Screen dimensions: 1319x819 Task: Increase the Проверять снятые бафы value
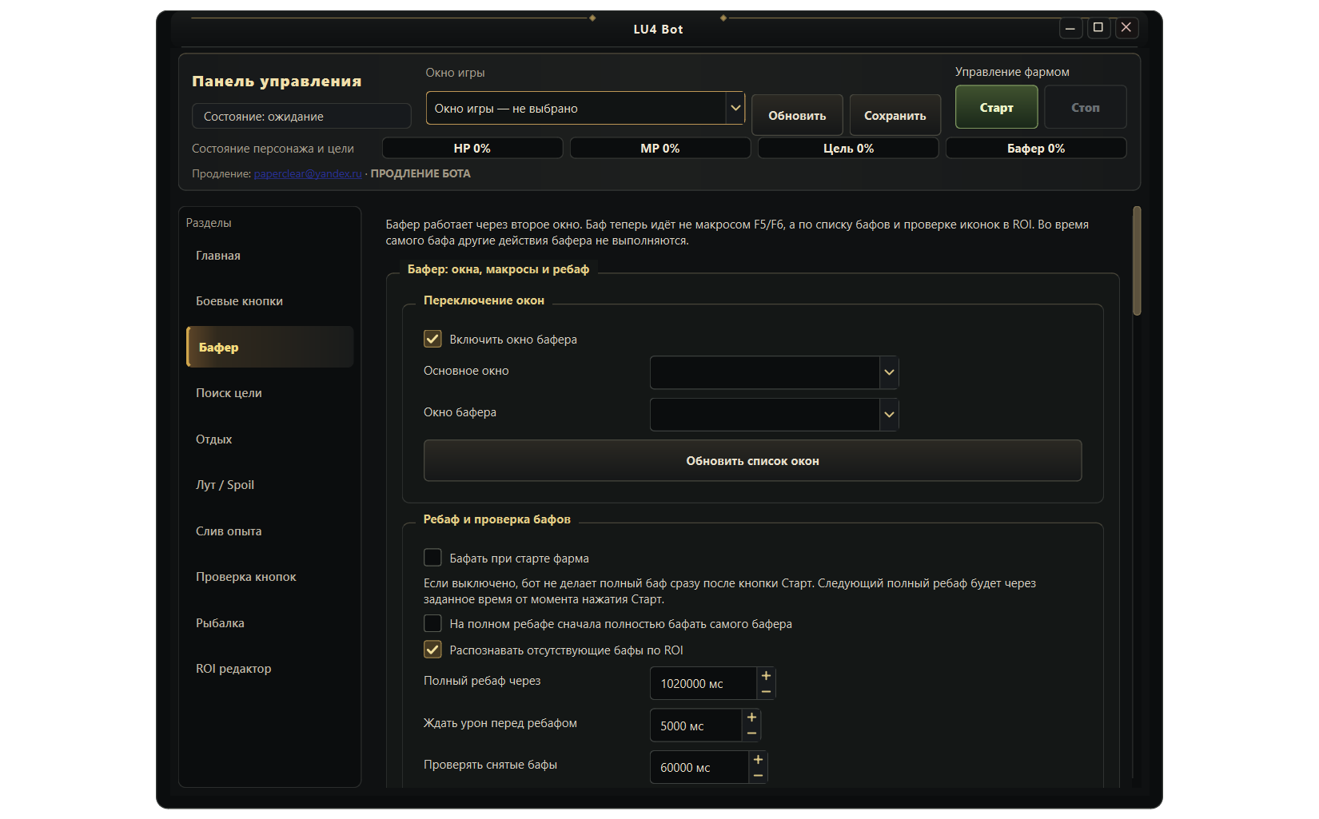[x=758, y=760]
